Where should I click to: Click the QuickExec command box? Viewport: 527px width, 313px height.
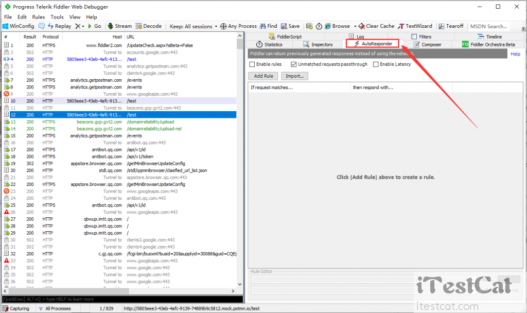click(x=122, y=299)
